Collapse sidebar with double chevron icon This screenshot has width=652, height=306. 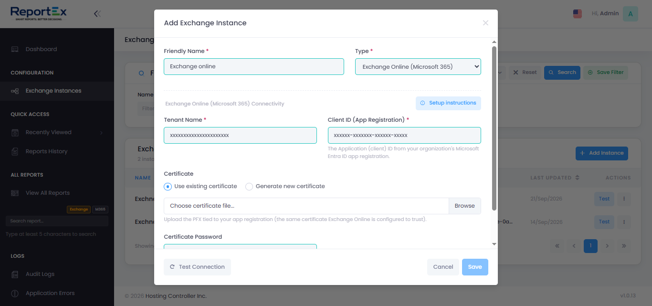(97, 14)
